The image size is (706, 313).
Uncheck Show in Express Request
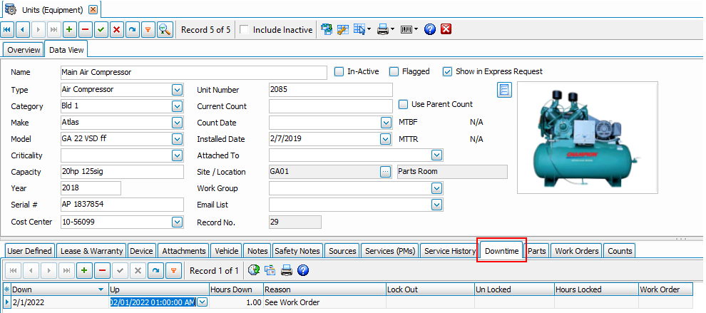click(447, 71)
